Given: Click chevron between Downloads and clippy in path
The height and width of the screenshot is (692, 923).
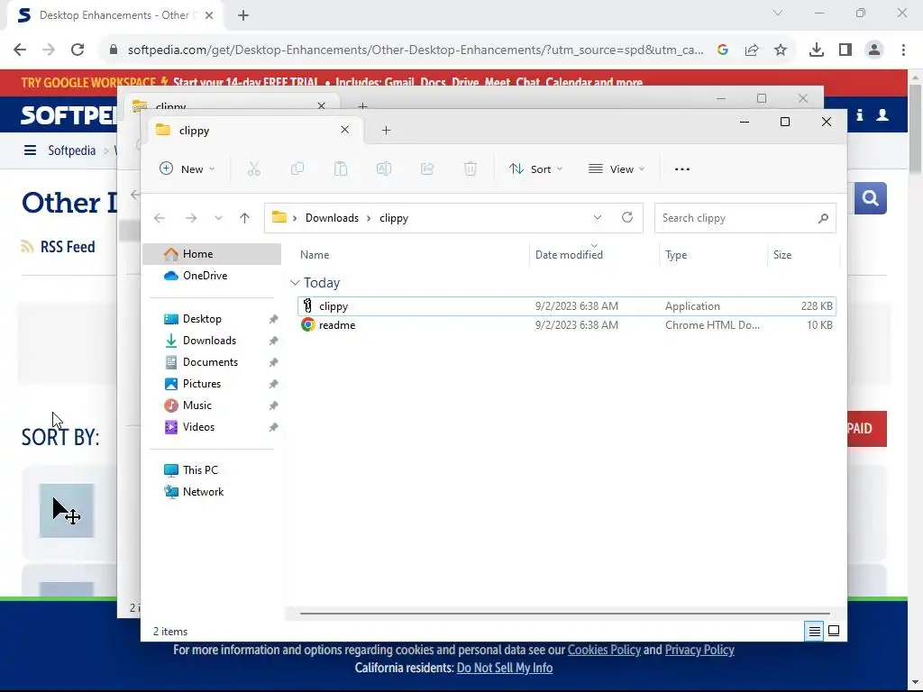Looking at the screenshot, I should tap(369, 218).
